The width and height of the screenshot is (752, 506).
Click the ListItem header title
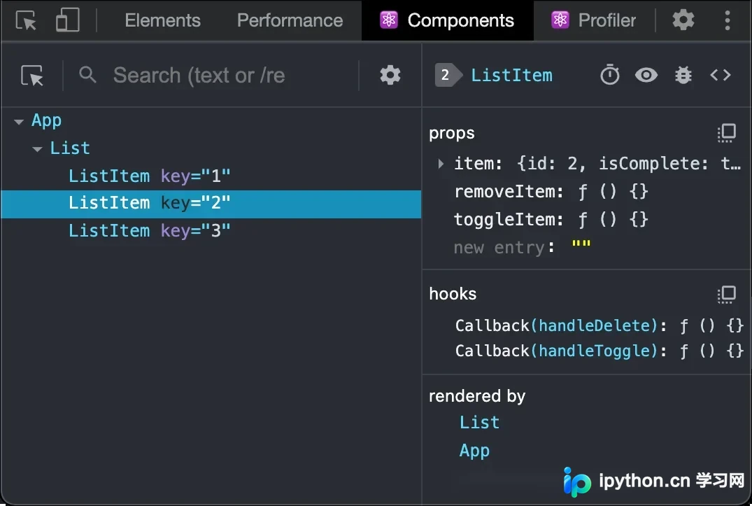[511, 76]
